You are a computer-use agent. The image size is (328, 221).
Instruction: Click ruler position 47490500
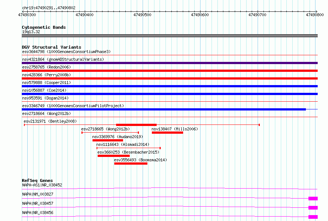[142, 15]
